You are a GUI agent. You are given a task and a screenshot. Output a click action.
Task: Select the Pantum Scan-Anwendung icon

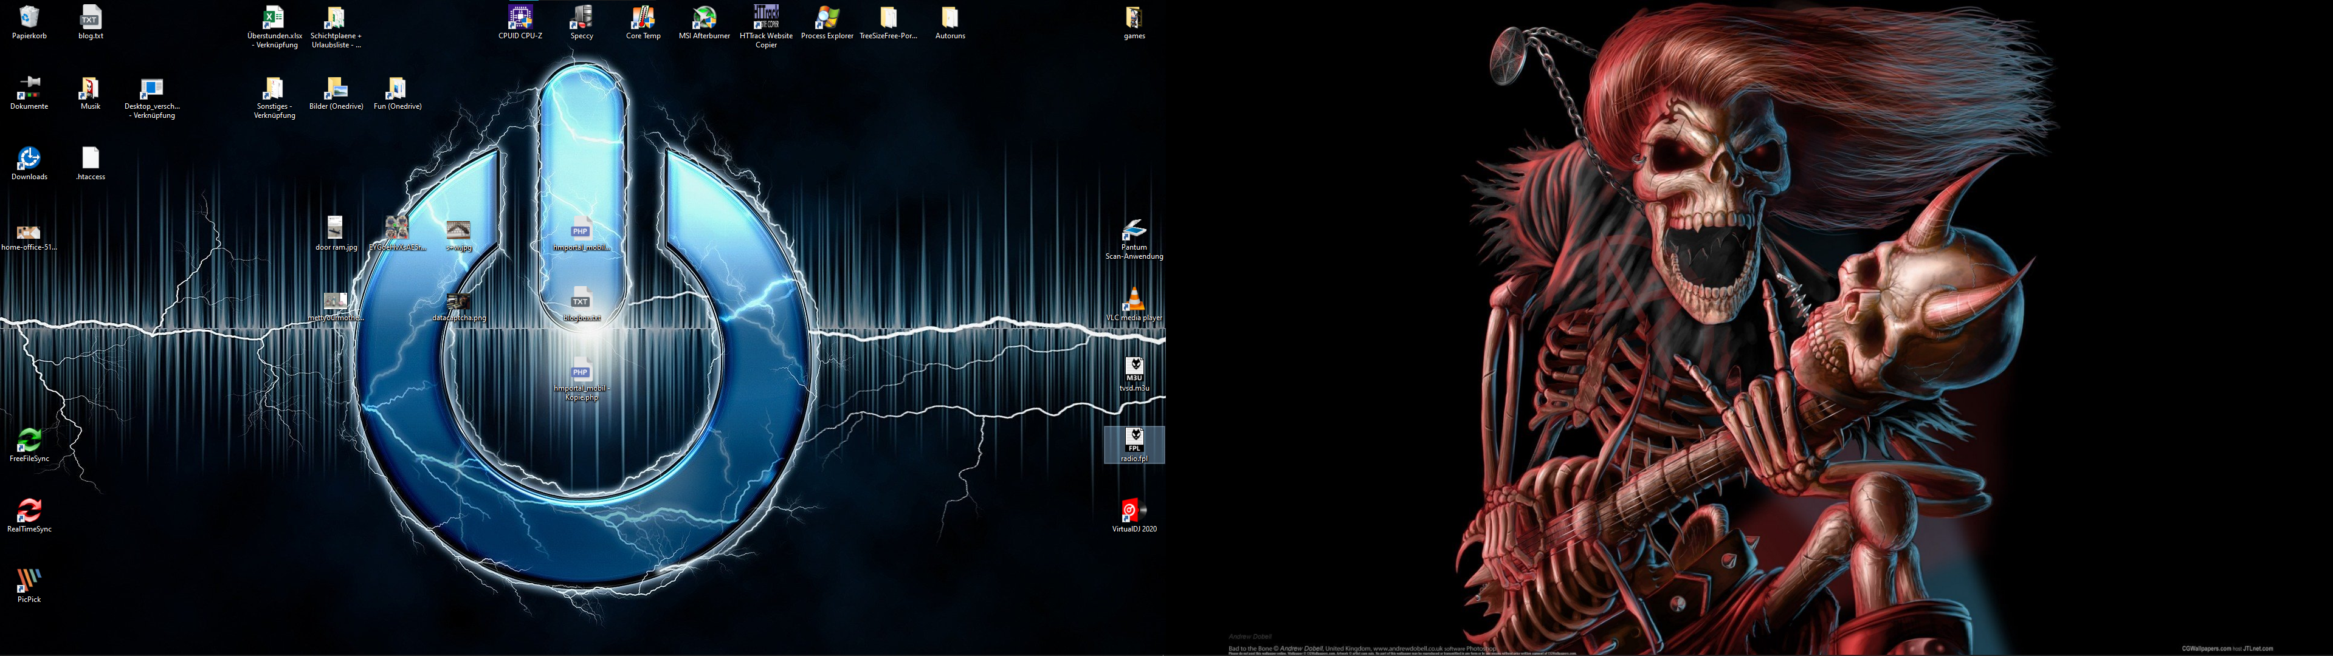point(1134,229)
